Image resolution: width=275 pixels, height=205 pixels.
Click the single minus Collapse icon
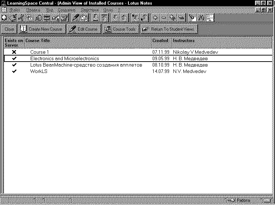click(x=164, y=18)
